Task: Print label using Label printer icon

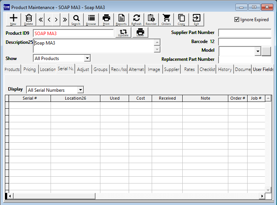Action: point(140,32)
